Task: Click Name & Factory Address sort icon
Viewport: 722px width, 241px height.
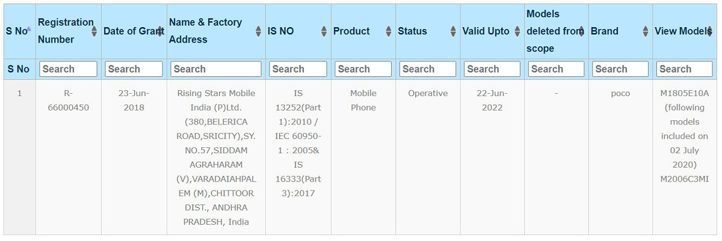Action: 259,31
